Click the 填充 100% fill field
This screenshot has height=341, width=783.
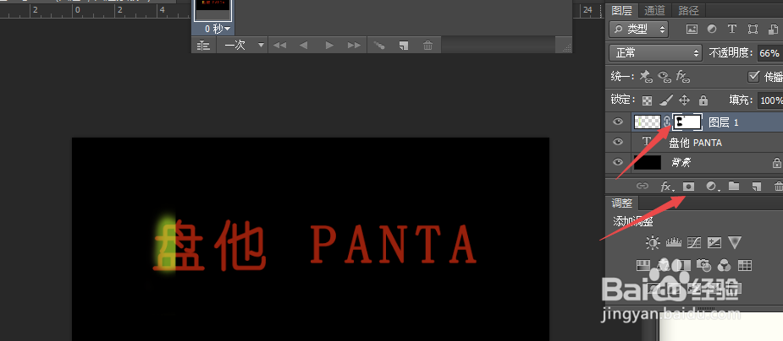(769, 100)
